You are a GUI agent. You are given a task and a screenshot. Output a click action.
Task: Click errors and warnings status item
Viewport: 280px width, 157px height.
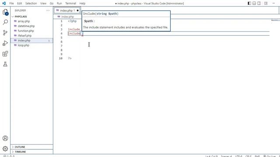tap(9, 156)
